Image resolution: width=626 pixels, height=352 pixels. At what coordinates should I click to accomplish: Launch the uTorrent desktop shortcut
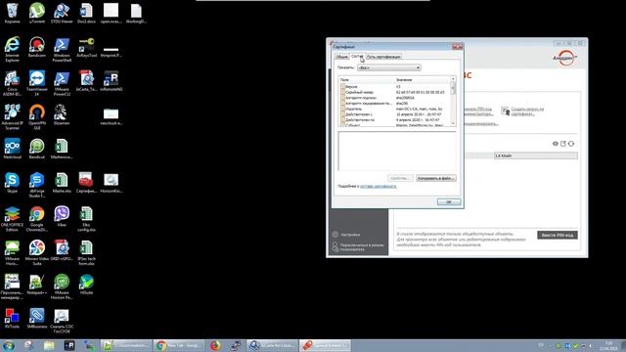point(37,13)
